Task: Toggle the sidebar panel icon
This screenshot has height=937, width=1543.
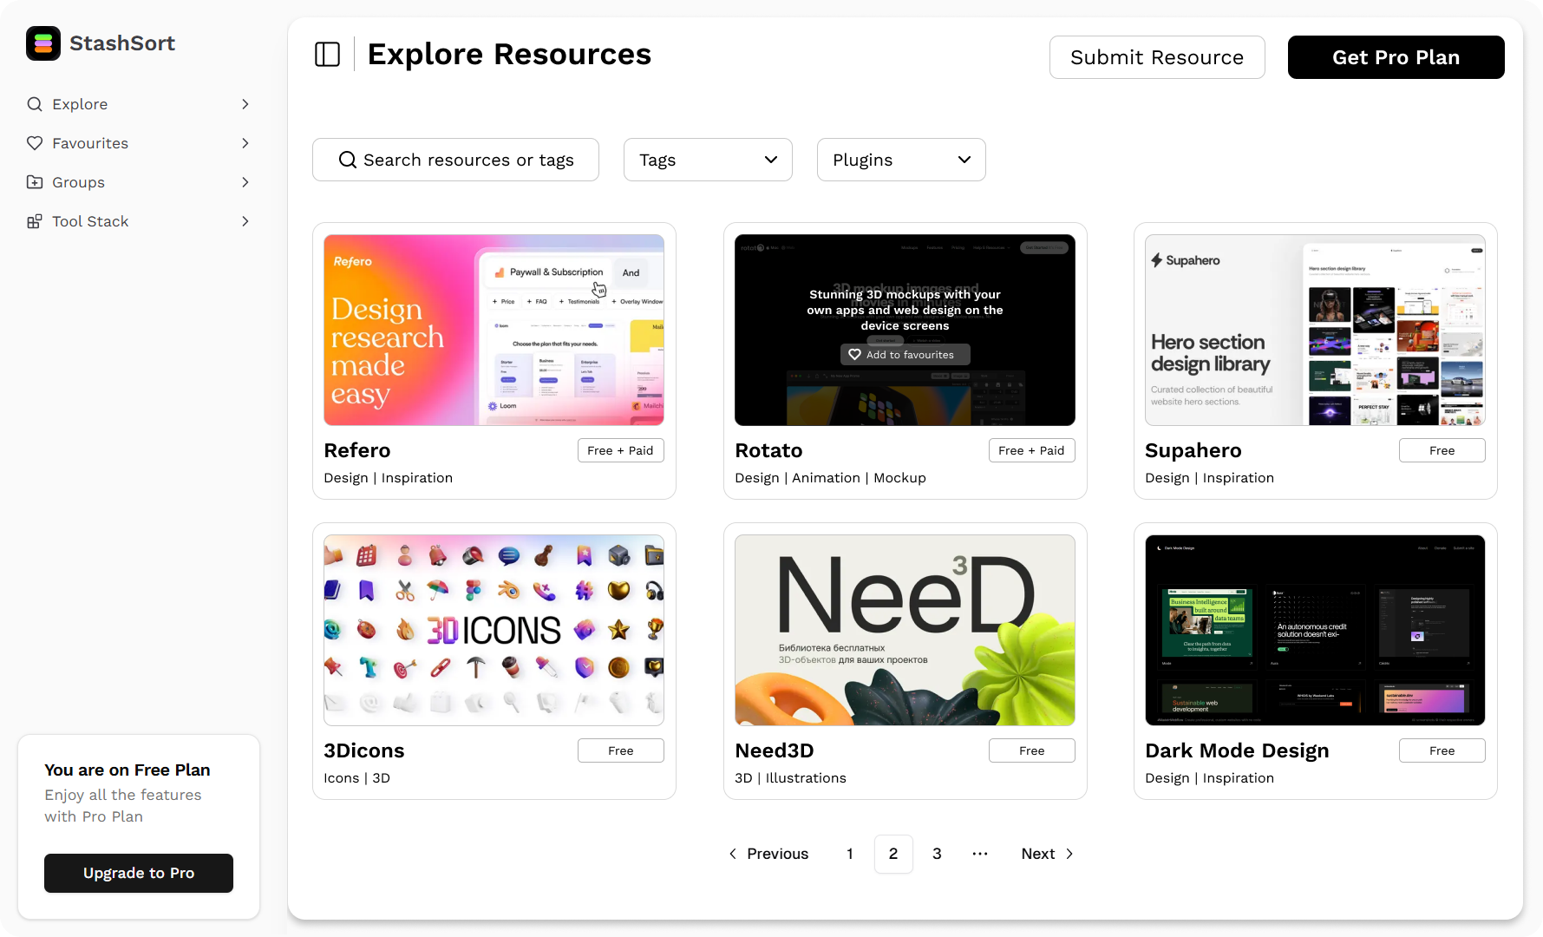Action: point(327,55)
